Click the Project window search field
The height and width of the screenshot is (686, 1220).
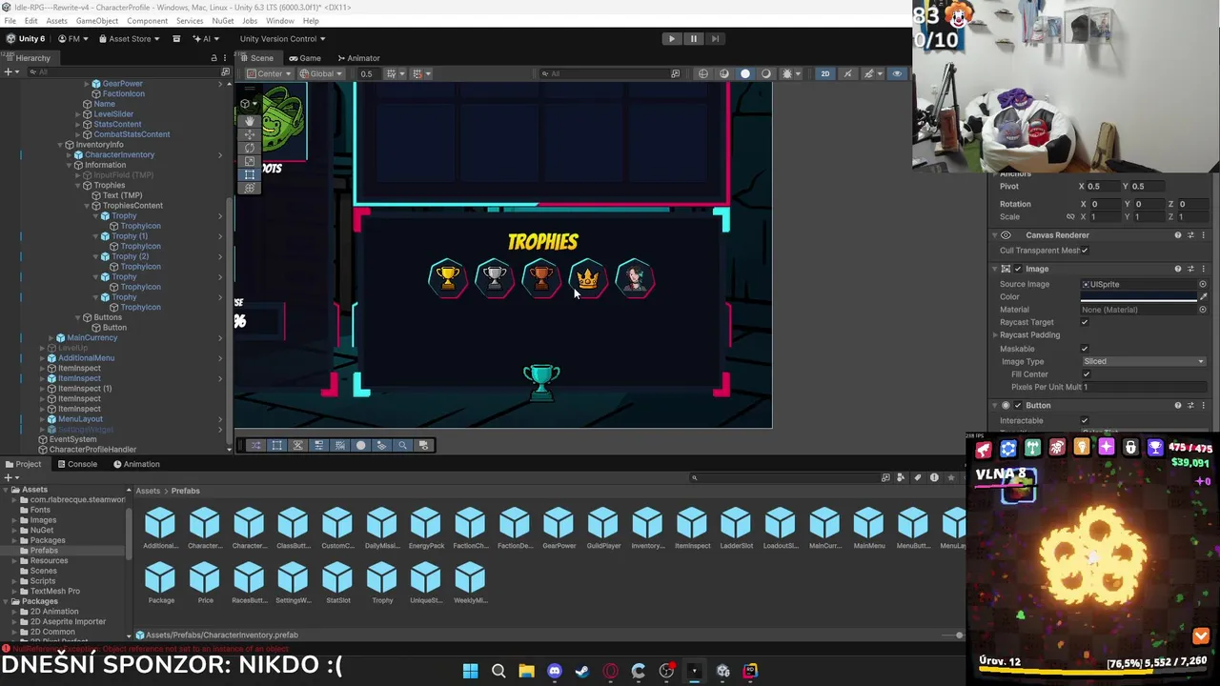786,477
